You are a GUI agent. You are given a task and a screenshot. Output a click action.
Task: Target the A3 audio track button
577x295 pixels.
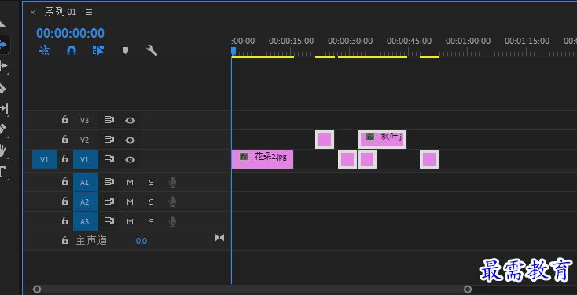pyautogui.click(x=86, y=221)
